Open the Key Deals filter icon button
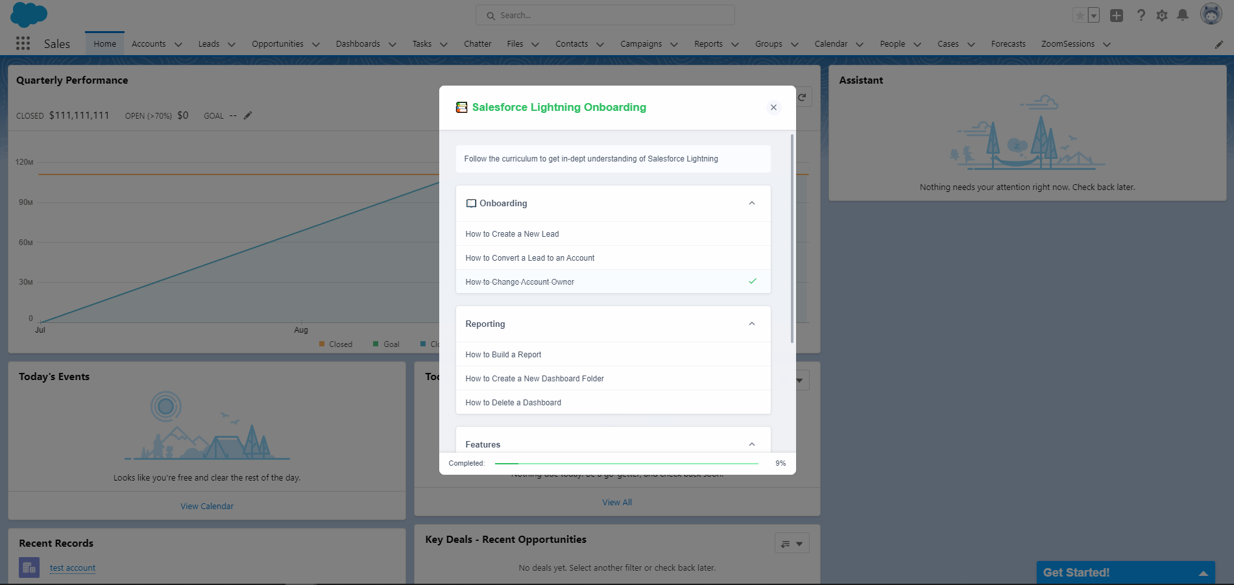The width and height of the screenshot is (1234, 585). coord(792,543)
